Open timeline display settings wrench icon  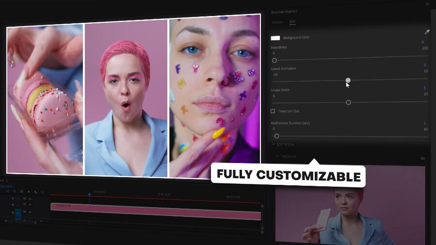point(35,192)
